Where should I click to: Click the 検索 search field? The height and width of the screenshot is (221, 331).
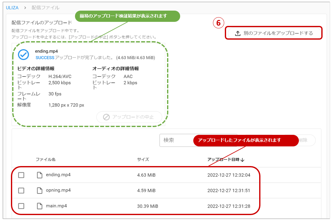pyautogui.click(x=176, y=140)
